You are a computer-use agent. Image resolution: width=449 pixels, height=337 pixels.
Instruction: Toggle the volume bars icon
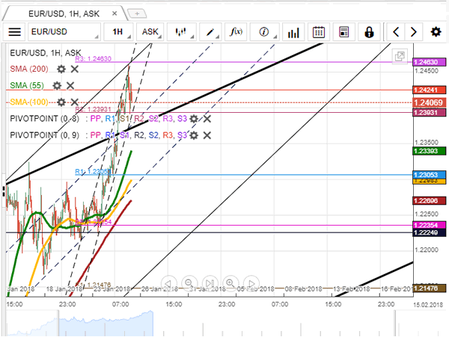click(293, 31)
